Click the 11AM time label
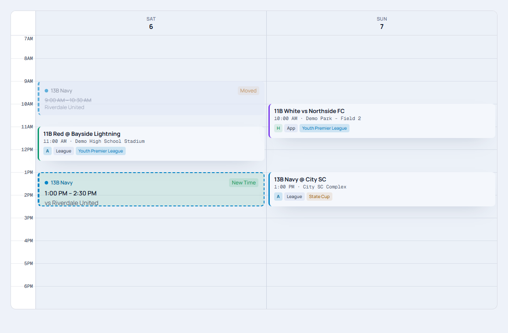508x333 pixels. [27, 127]
